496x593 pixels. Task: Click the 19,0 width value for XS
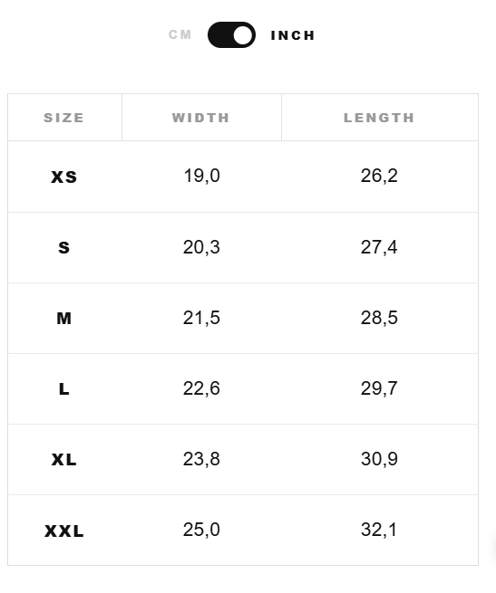point(201,176)
